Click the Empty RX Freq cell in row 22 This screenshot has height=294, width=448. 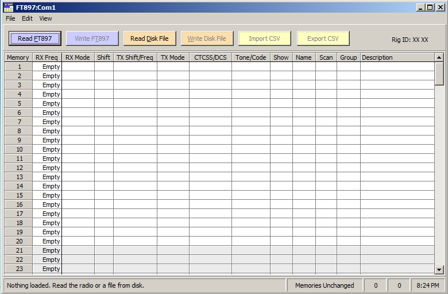47,260
